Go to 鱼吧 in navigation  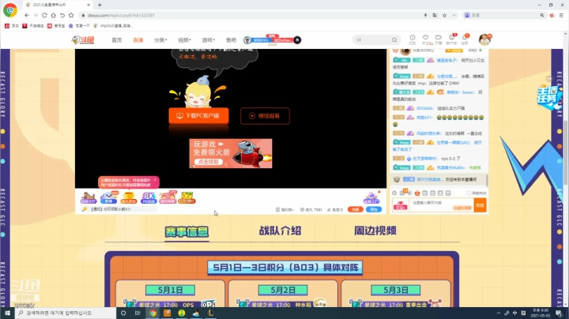coord(231,39)
